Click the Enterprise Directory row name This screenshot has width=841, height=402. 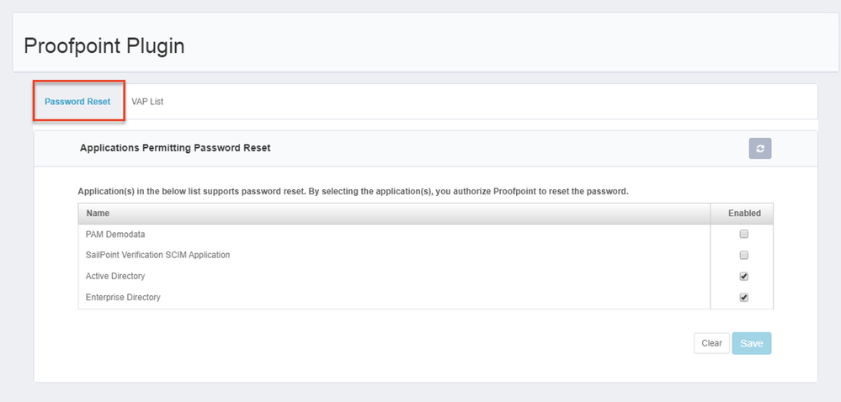(x=123, y=297)
